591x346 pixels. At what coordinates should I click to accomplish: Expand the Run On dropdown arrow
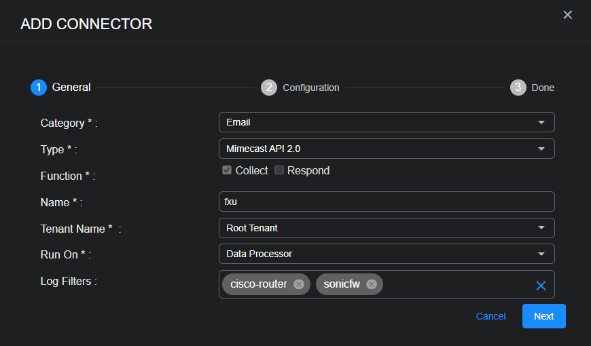coord(541,254)
